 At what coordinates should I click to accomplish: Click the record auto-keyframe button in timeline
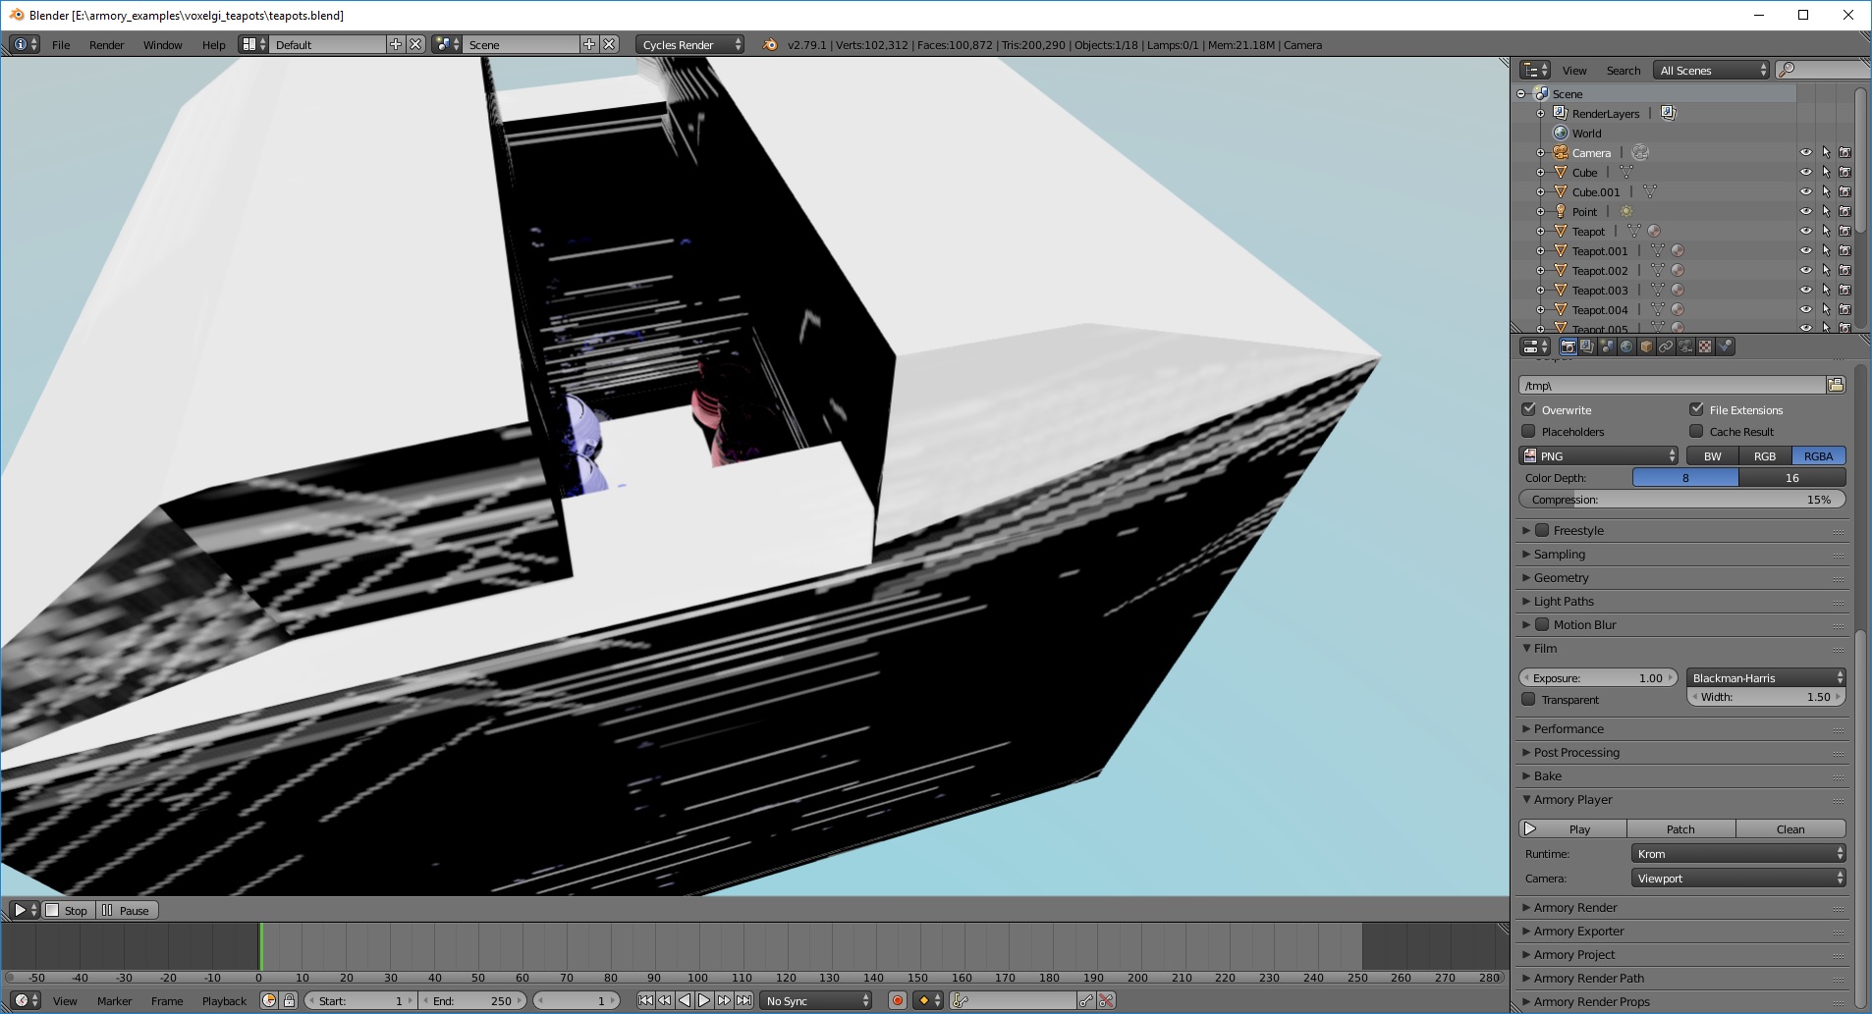click(897, 1000)
